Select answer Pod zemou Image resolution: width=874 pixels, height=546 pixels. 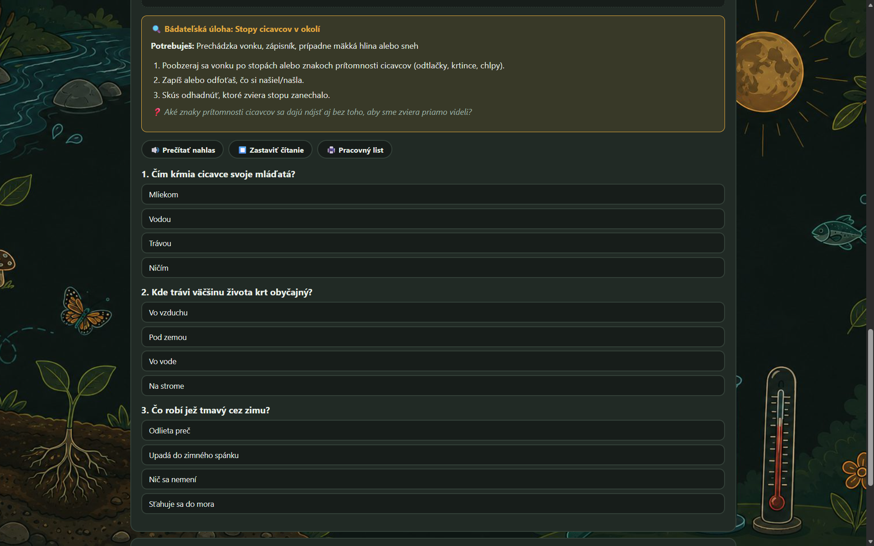[x=432, y=337]
